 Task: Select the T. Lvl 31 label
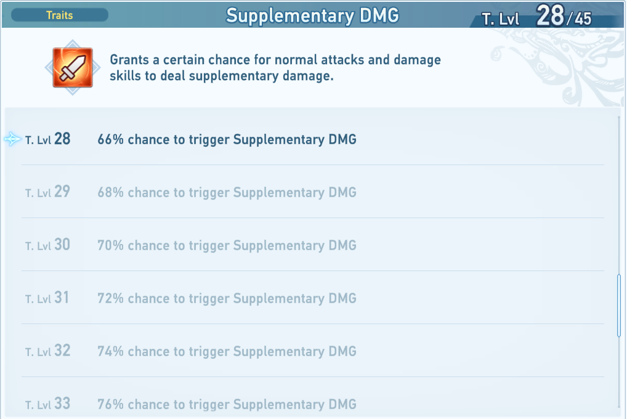click(x=48, y=298)
